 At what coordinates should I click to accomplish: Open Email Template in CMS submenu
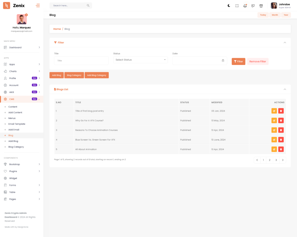17,124
